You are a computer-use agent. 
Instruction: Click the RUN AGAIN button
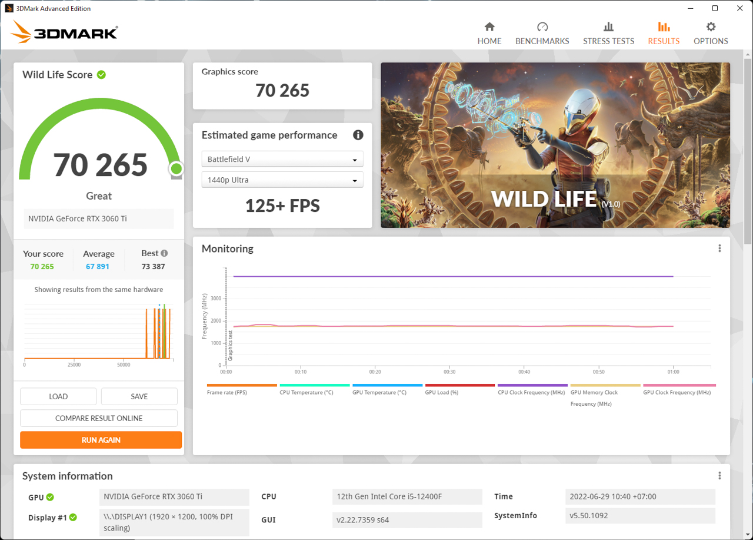tap(101, 440)
